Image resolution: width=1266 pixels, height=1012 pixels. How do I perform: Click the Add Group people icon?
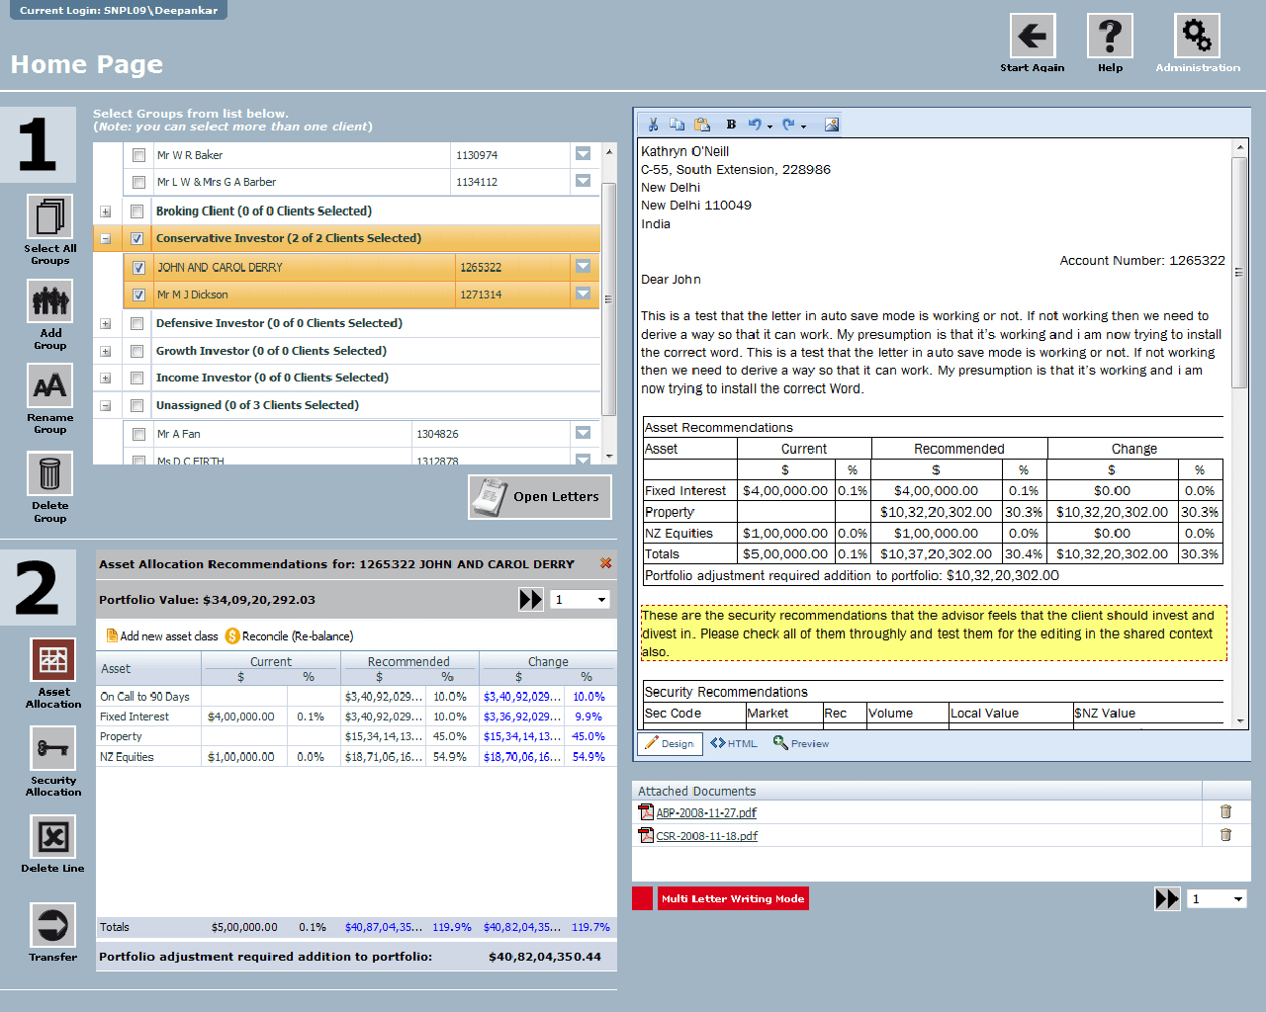click(x=49, y=301)
